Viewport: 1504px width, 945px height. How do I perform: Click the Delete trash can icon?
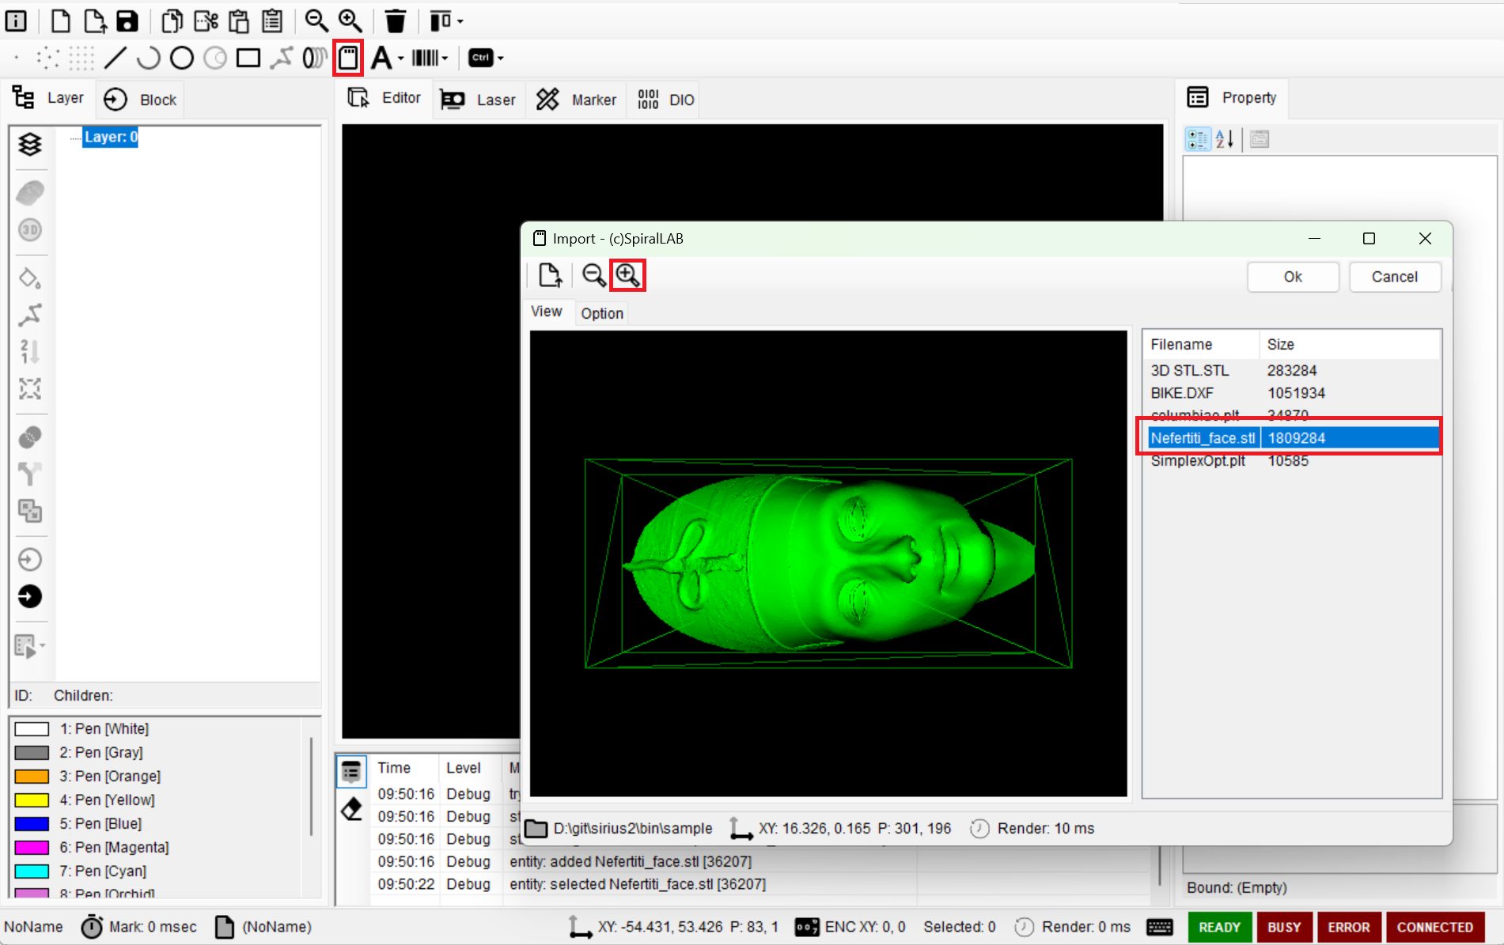tap(395, 21)
